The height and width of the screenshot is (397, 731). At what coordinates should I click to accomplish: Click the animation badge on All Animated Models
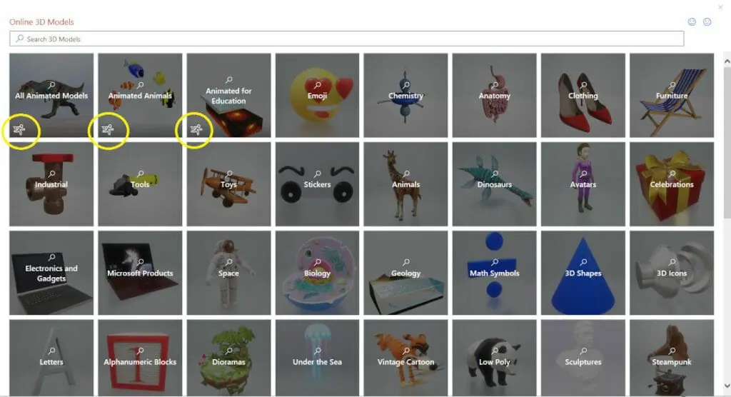pyautogui.click(x=19, y=130)
